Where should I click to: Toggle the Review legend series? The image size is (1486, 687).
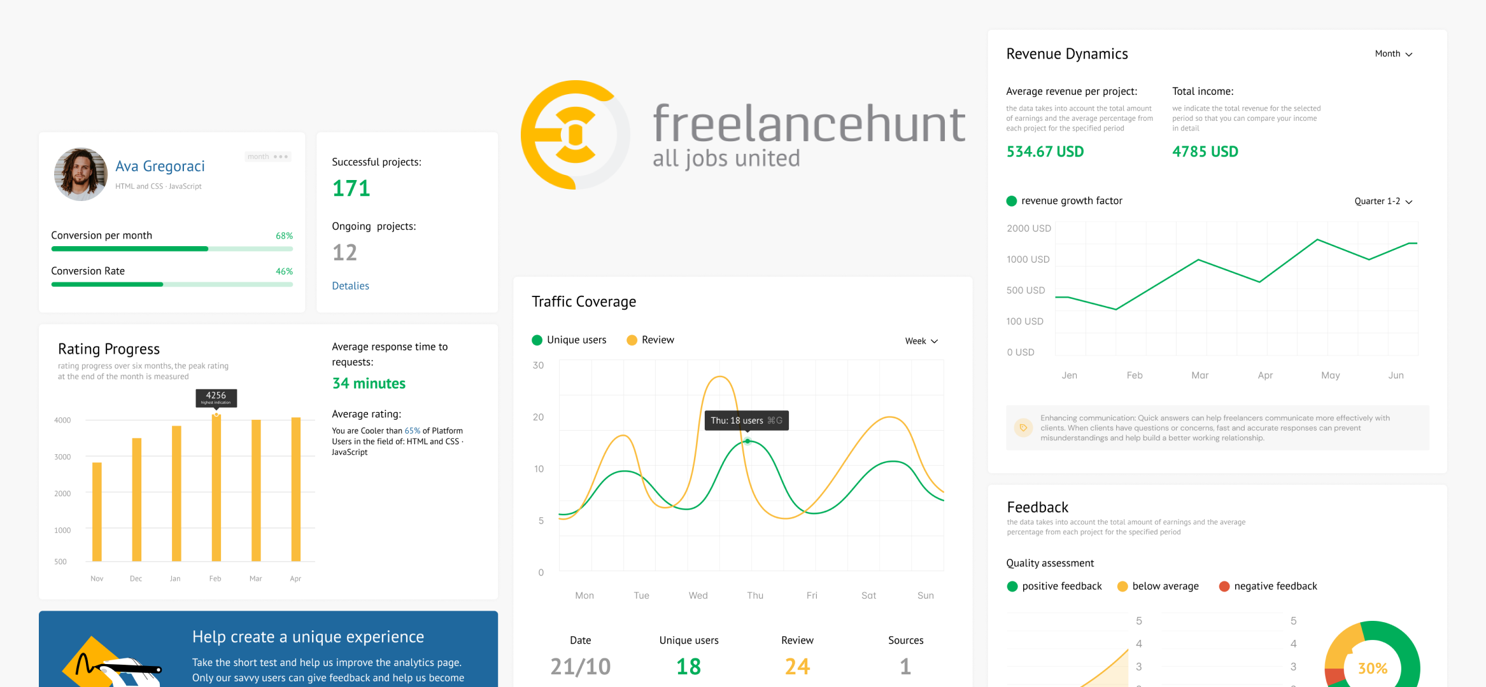(x=650, y=340)
